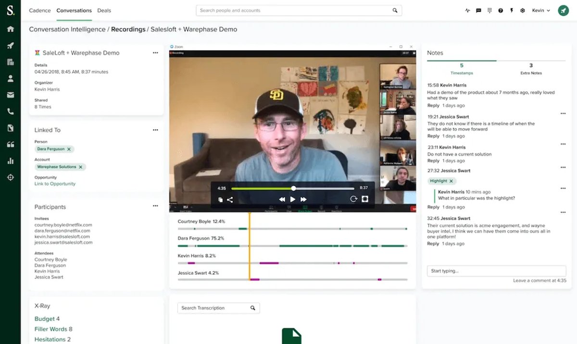Viewport: 577px width, 344px height.
Task: Open options for 23:11 Kevin Harris note
Action: point(563,144)
